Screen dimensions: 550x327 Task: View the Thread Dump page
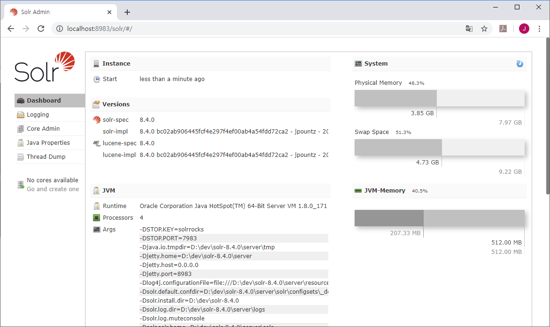(x=49, y=156)
